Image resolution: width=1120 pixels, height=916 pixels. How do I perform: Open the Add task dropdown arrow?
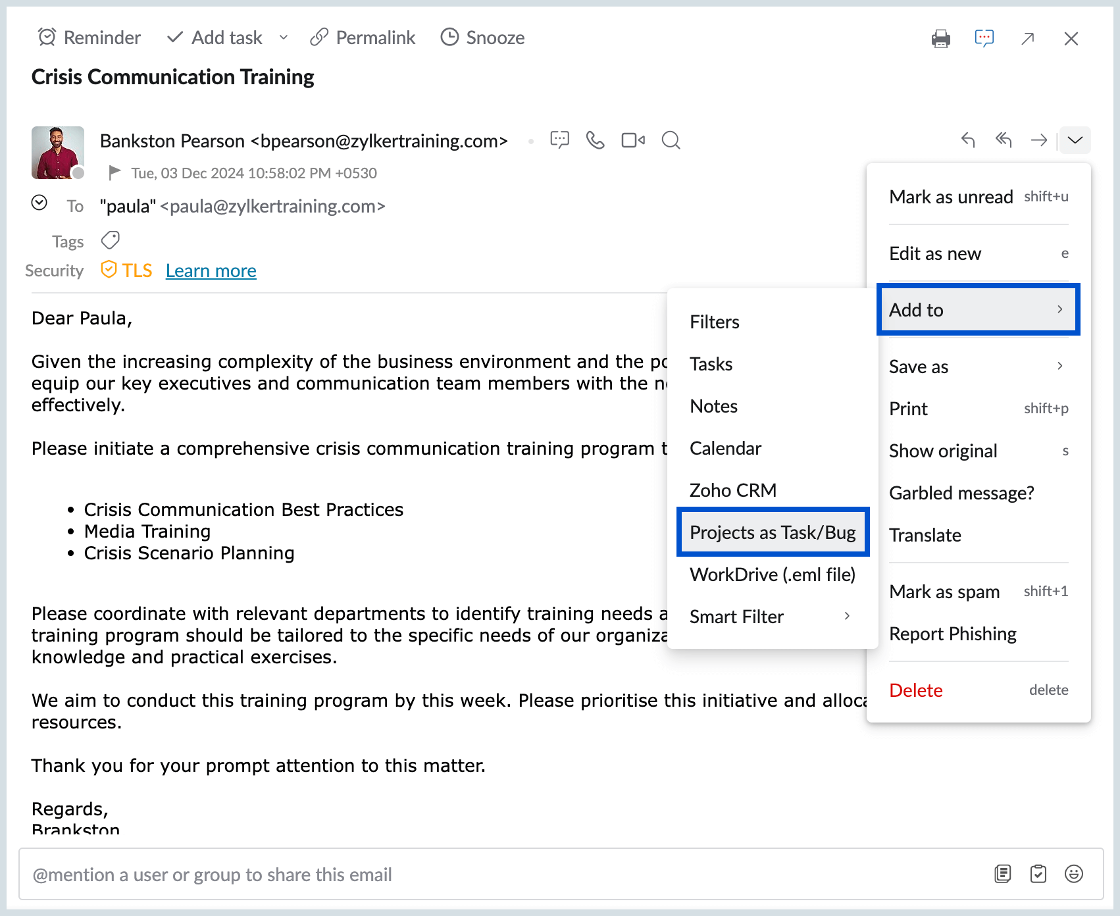click(x=284, y=38)
